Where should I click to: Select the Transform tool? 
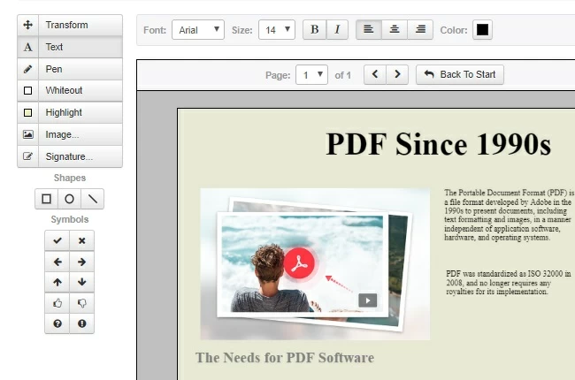[70, 25]
